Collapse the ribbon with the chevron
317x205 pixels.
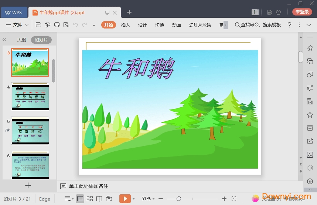click(309, 25)
